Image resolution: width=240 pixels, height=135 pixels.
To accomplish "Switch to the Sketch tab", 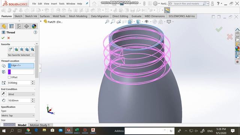I will (x=18, y=16).
